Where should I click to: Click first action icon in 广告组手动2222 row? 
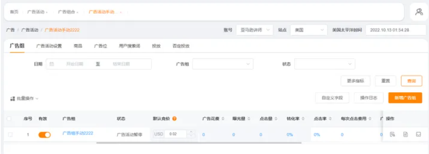coord(392,135)
